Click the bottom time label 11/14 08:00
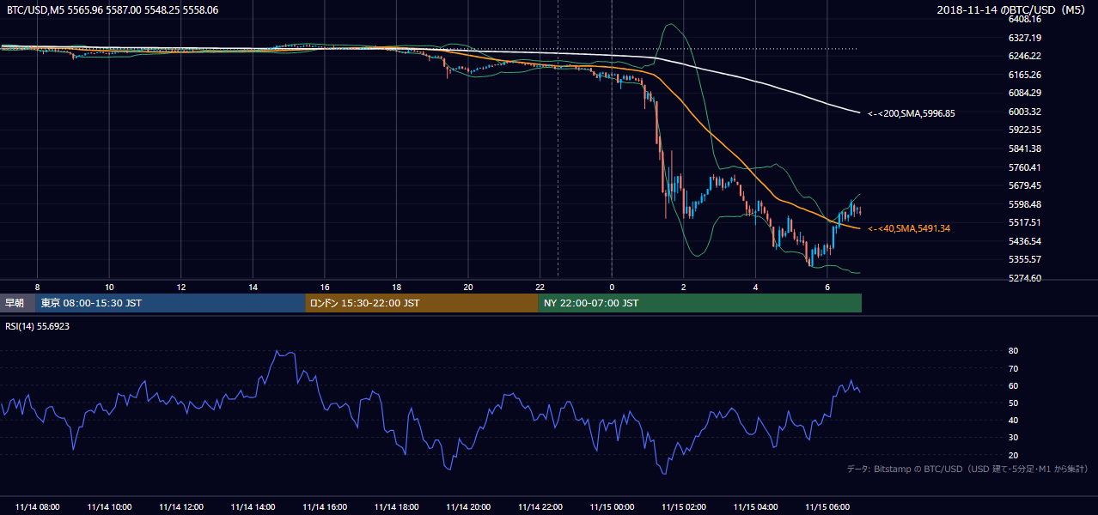Image resolution: width=1098 pixels, height=515 pixels. pos(38,507)
